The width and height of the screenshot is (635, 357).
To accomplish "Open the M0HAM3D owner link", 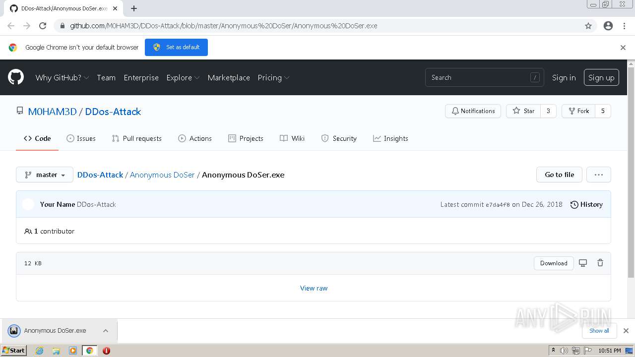I will point(52,112).
